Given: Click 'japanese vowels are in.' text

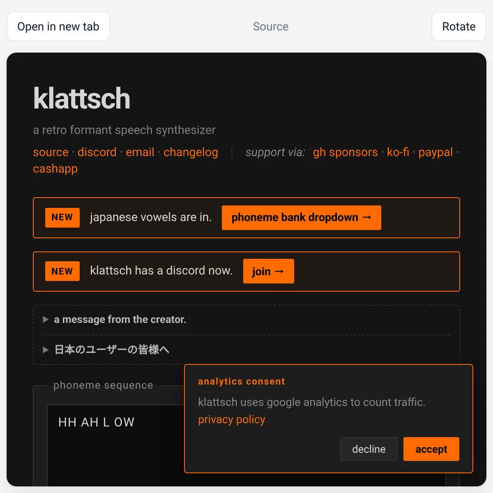Looking at the screenshot, I should (151, 217).
